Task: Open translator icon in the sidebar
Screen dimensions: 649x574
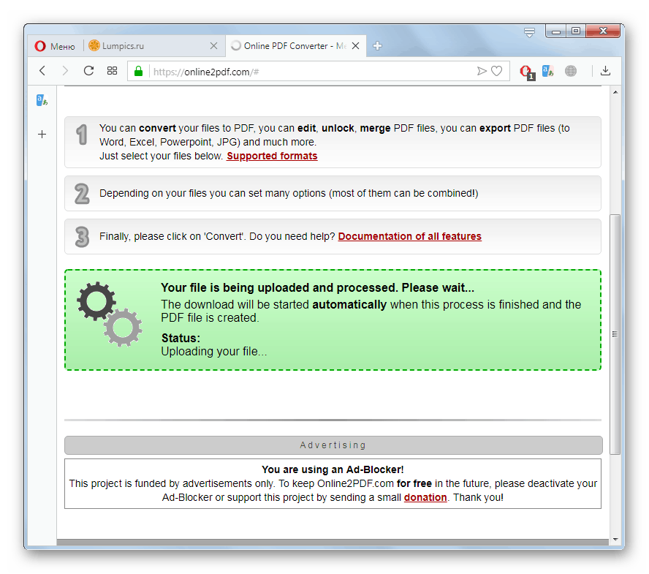Action: 42,100
